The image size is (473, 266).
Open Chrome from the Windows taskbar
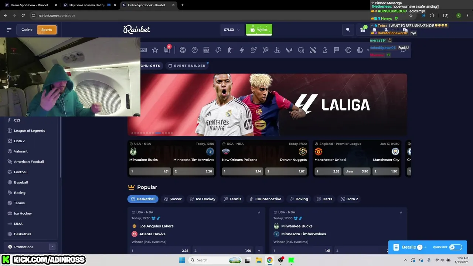[x=269, y=260]
